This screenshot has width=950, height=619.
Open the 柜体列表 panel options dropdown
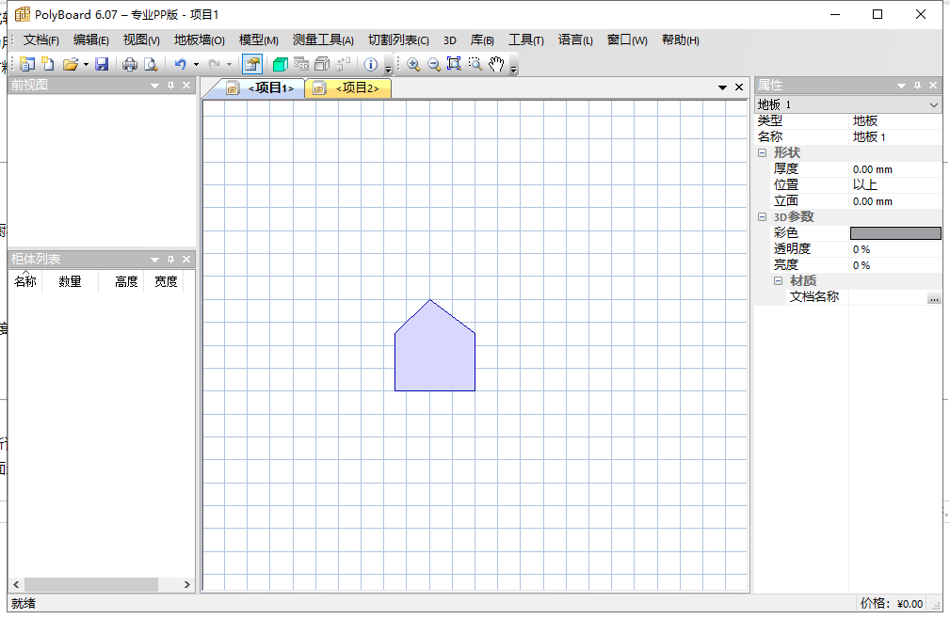point(154,260)
